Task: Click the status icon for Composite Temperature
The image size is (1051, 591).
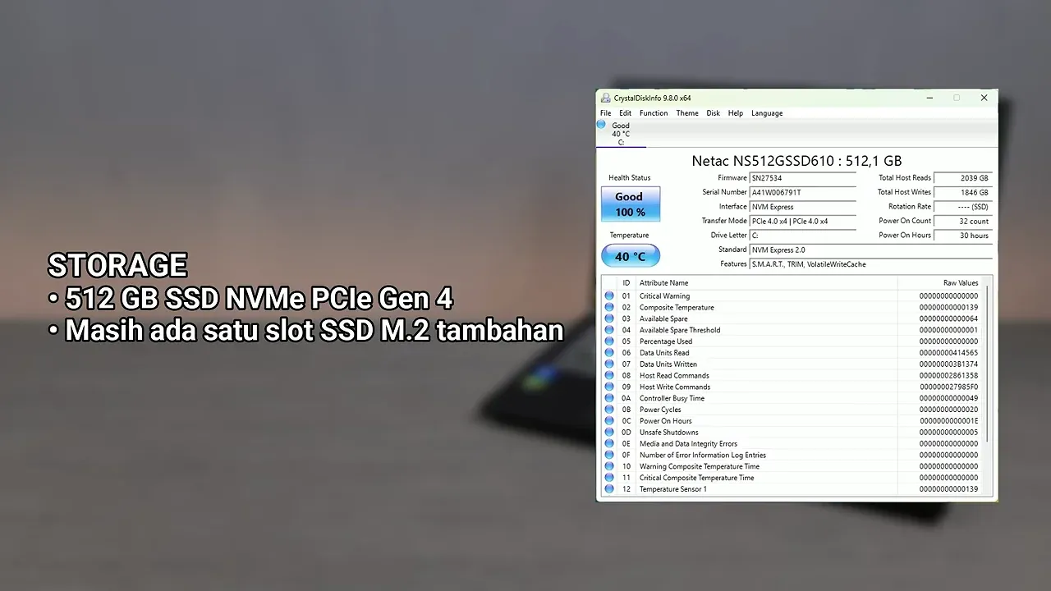Action: (609, 308)
